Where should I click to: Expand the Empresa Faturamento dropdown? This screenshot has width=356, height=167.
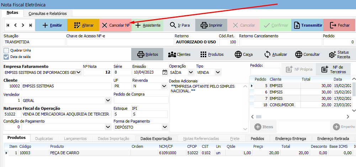(x=79, y=72)
